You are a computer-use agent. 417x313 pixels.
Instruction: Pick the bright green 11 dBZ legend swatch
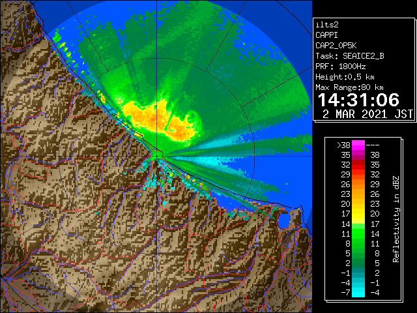point(358,233)
